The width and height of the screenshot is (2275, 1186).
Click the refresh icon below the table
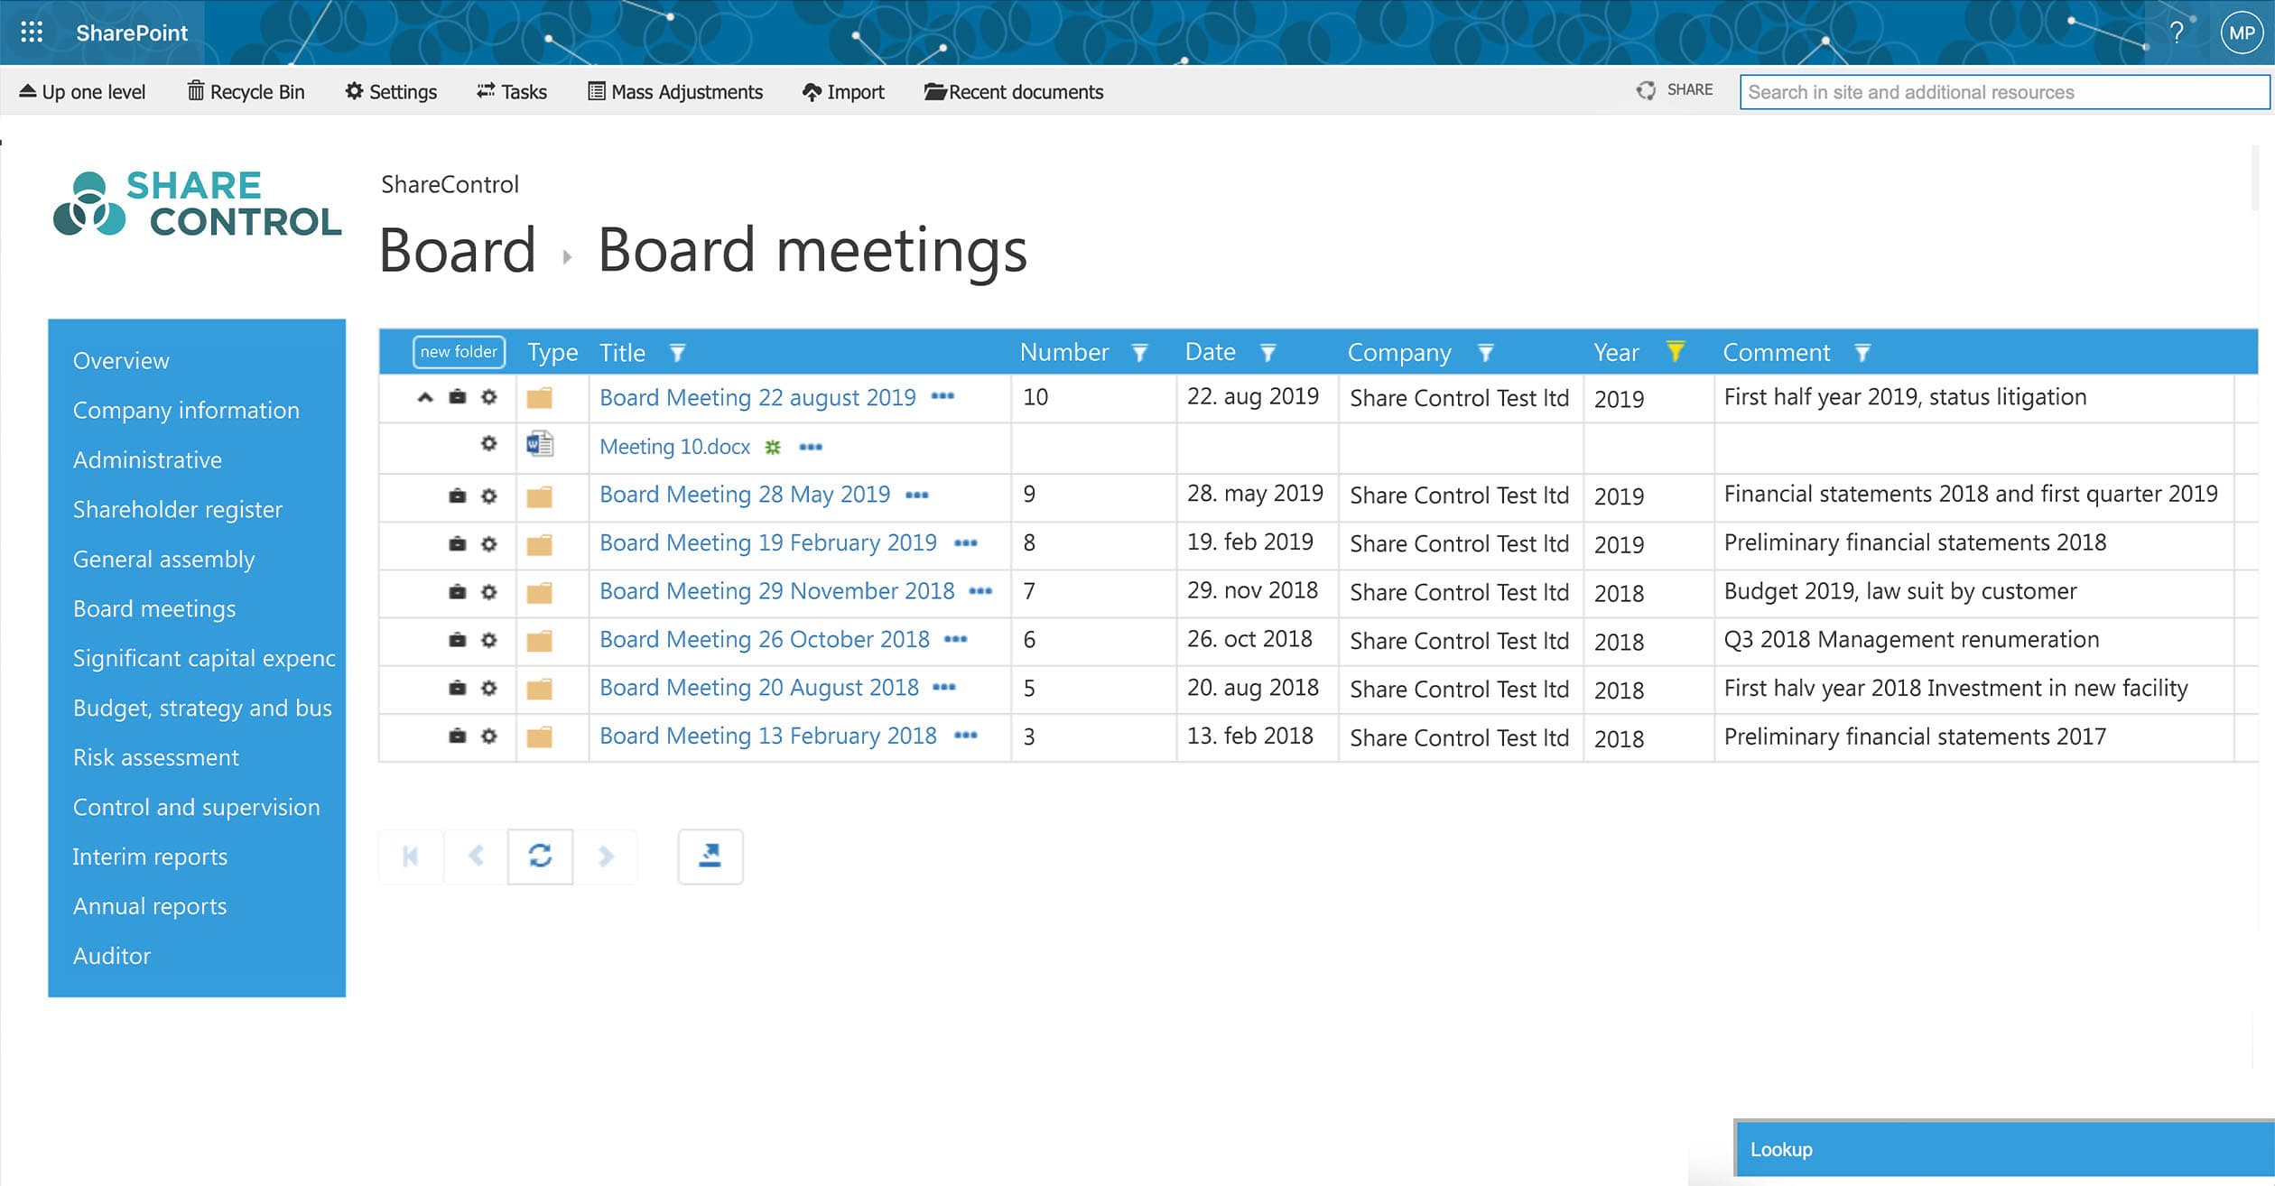coord(540,856)
